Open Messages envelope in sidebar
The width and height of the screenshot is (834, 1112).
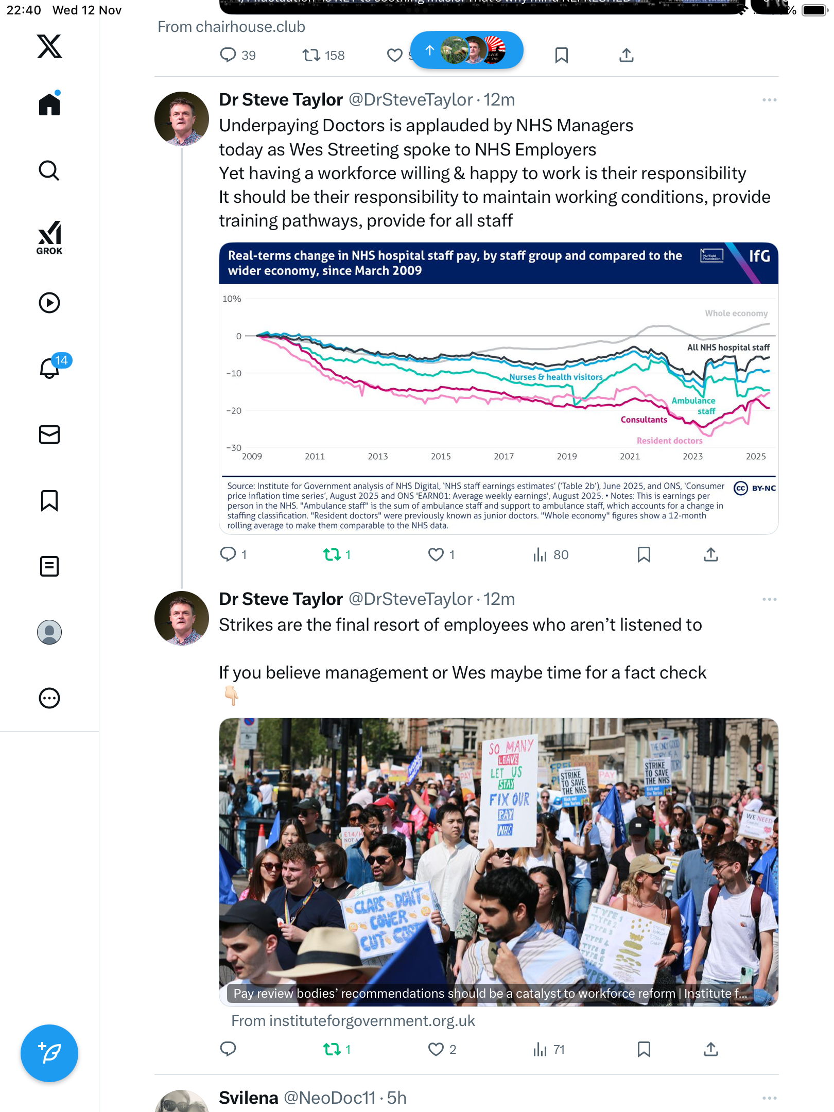49,435
